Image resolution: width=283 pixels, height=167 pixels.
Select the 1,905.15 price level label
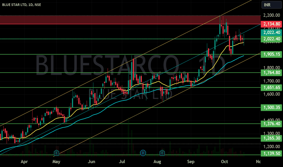point(271,54)
